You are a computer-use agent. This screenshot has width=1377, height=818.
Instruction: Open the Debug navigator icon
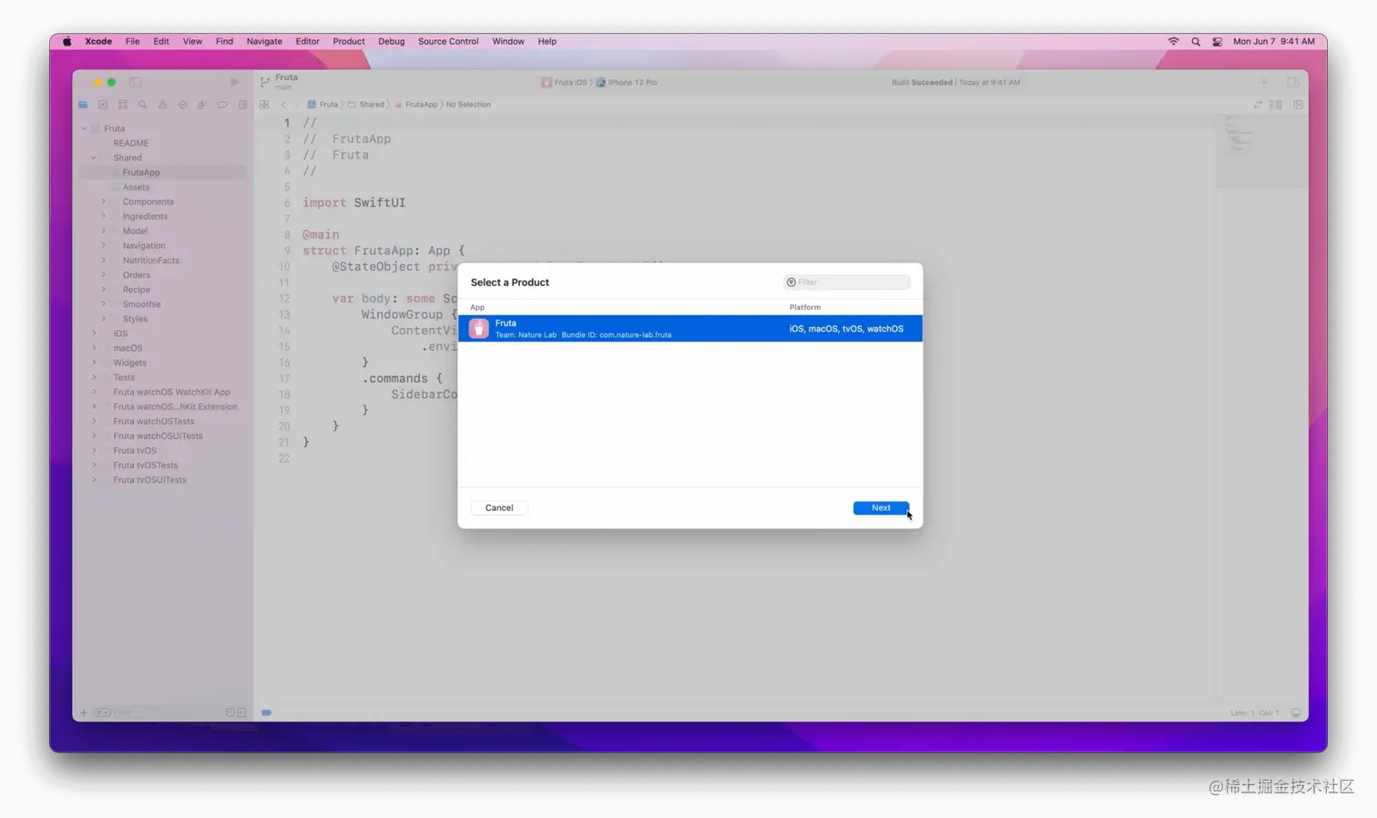[x=202, y=105]
